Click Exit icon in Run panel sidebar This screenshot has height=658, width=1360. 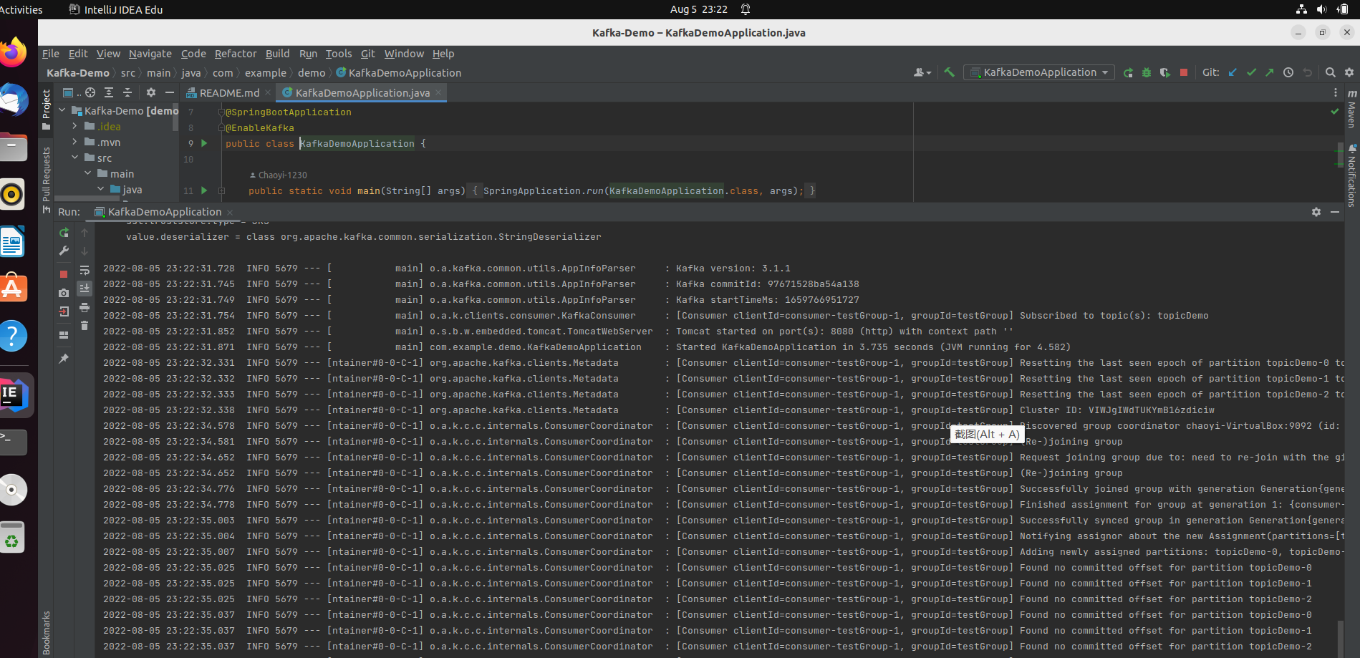[64, 311]
